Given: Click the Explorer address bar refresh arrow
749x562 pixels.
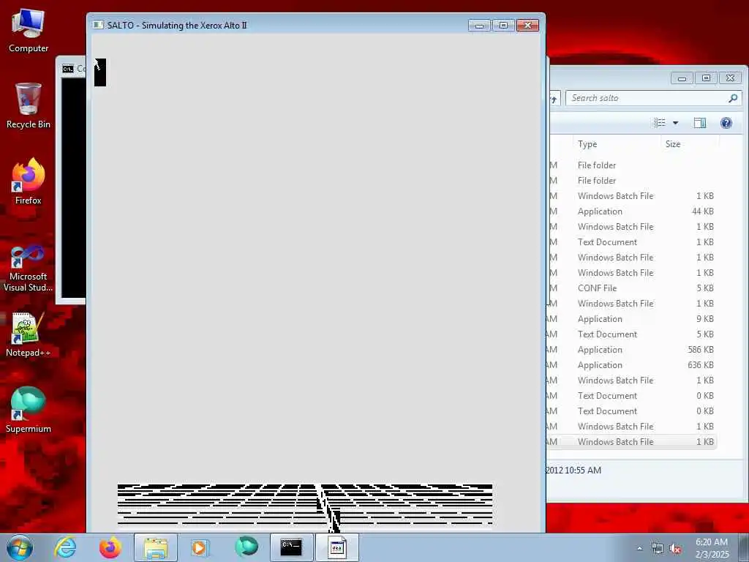Looking at the screenshot, I should click(x=554, y=99).
